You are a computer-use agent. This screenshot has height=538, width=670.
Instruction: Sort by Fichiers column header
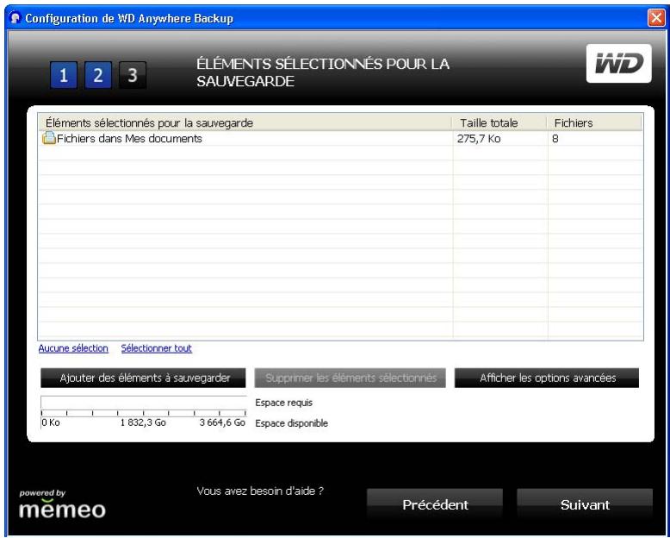[594, 122]
